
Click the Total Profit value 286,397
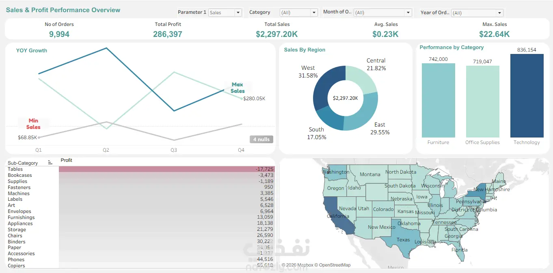pos(168,34)
